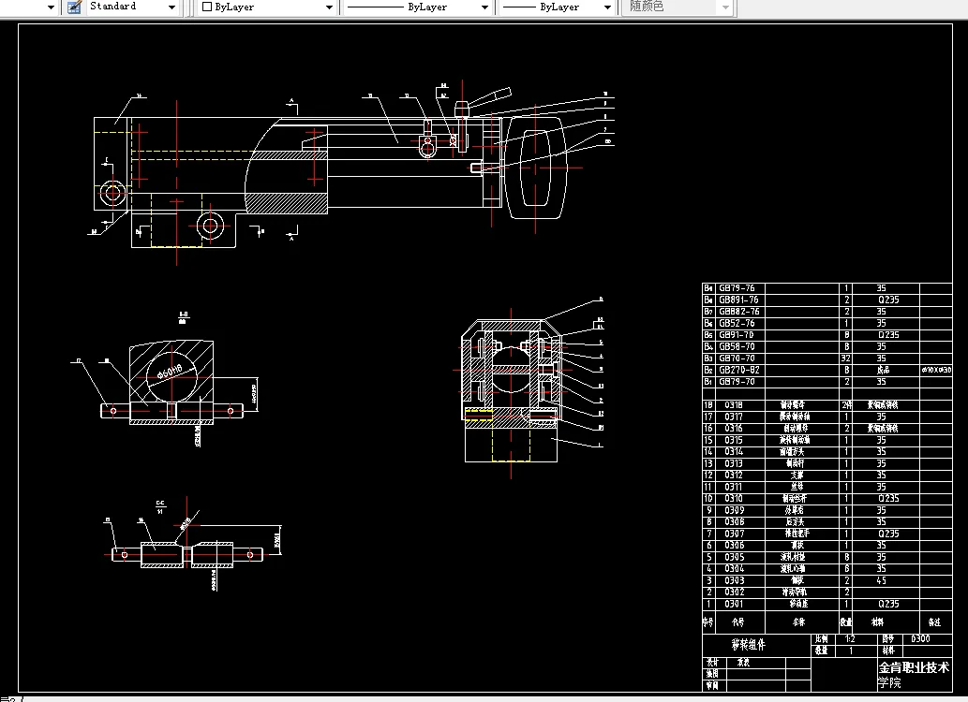Select part code 0312 in the table

tap(734, 475)
